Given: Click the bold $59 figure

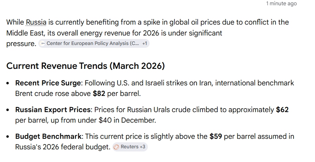Looking at the screenshot, I should tap(216, 136).
